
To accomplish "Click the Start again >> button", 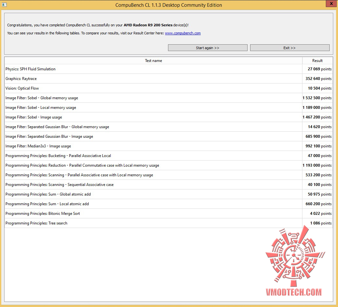I will (x=207, y=48).
